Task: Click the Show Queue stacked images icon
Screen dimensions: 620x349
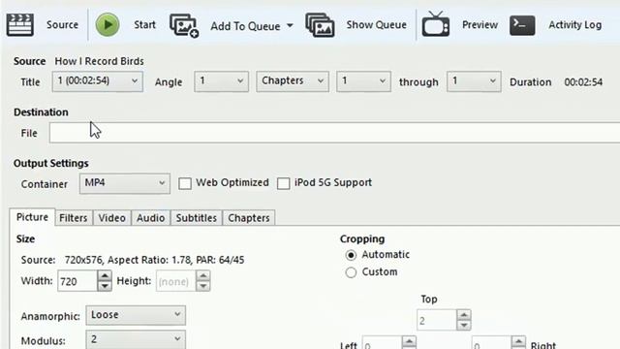Action: coord(320,25)
